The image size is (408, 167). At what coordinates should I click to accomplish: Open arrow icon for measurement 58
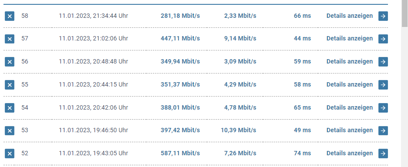point(383,16)
